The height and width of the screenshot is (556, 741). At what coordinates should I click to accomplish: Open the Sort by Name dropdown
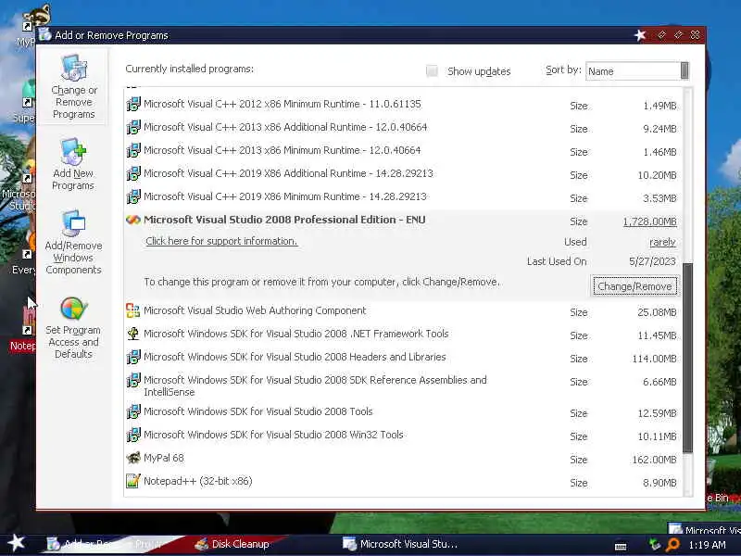(637, 71)
